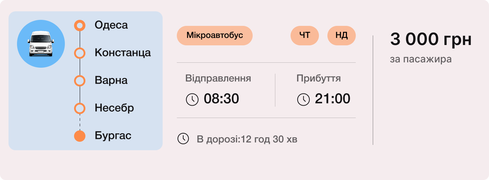The image size is (489, 180).
Task: Select the Мікроавтобус tag
Action: point(214,35)
